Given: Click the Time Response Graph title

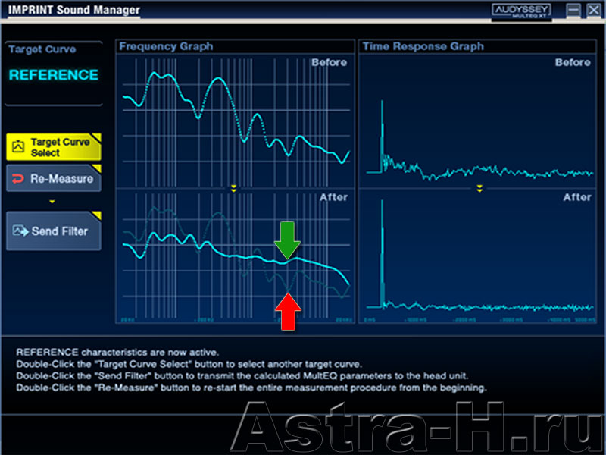Looking at the screenshot, I should point(423,46).
